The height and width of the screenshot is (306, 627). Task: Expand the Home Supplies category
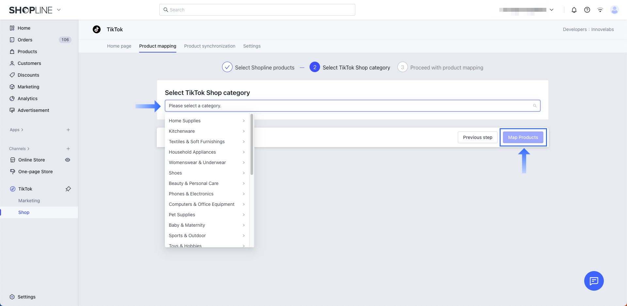[x=206, y=121]
